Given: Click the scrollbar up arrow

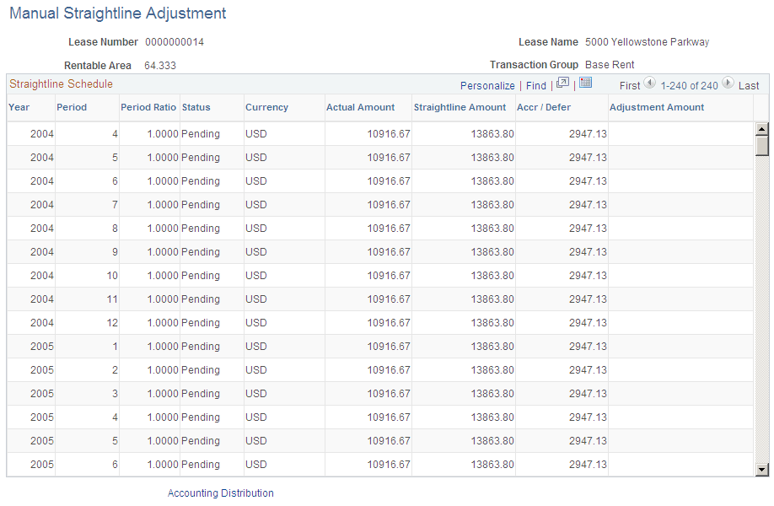Looking at the screenshot, I should (x=762, y=128).
